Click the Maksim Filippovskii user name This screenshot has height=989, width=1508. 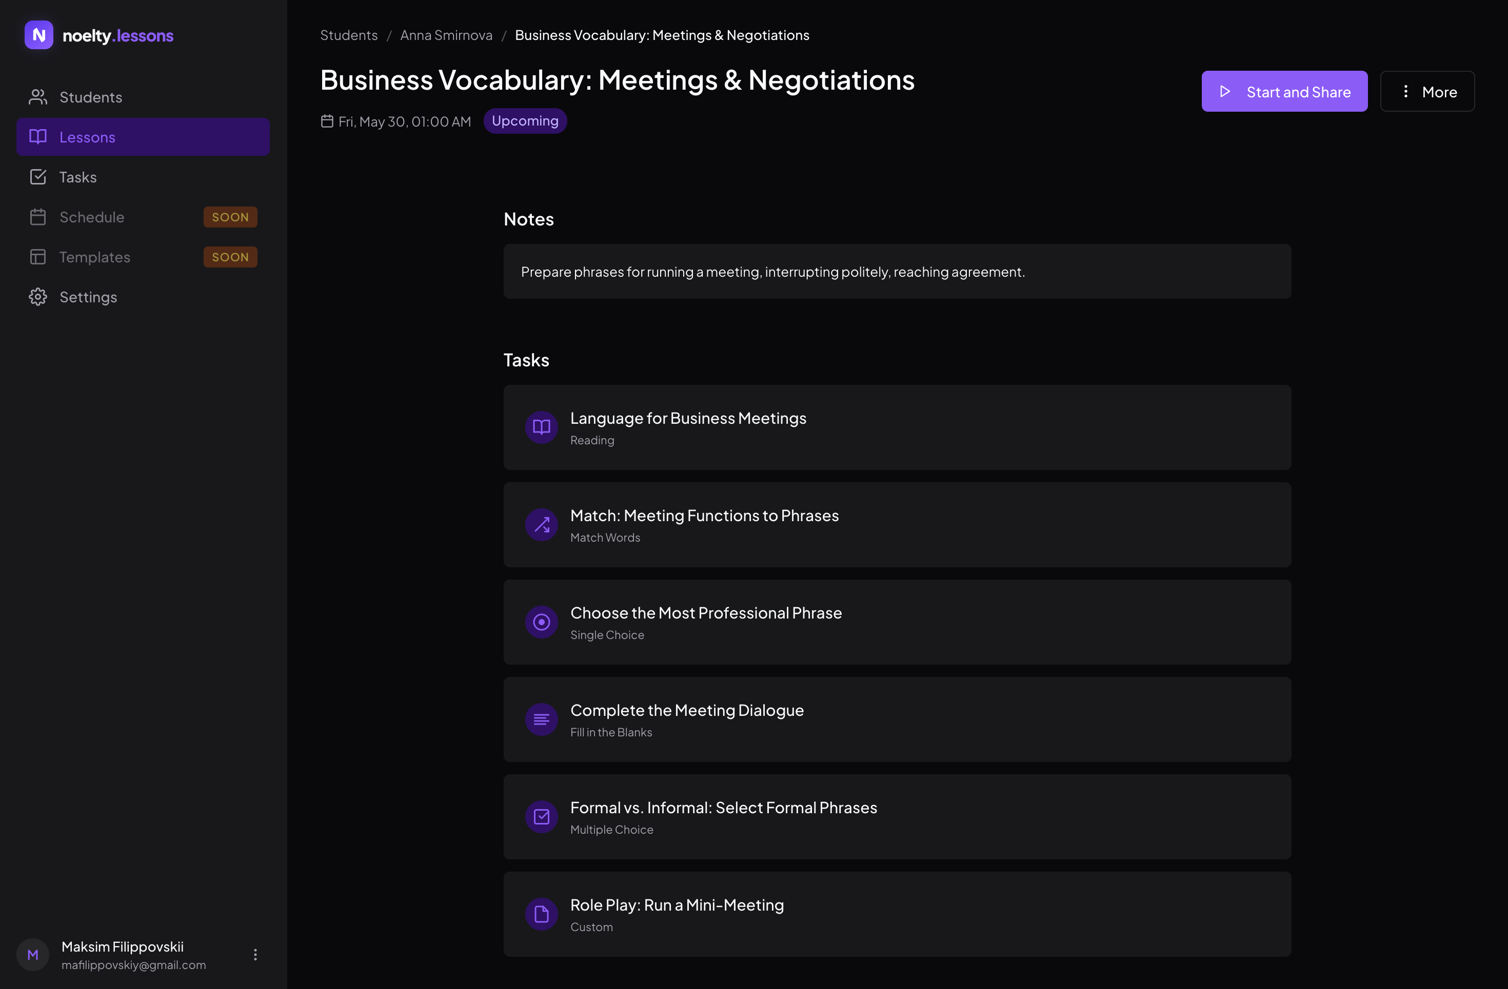pos(122,946)
